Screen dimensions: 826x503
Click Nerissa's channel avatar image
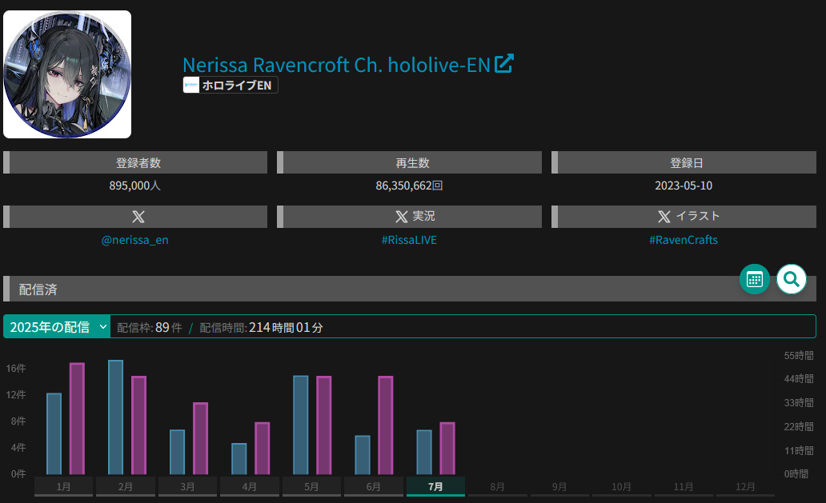67,74
